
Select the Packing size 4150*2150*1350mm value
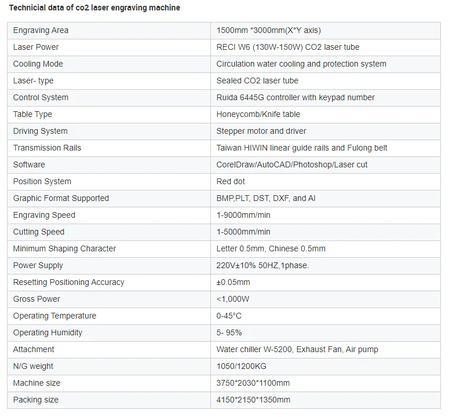(x=253, y=400)
